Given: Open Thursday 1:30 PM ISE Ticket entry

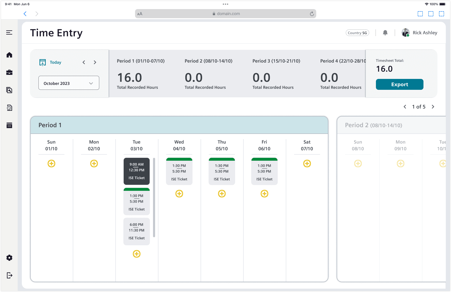Looking at the screenshot, I should (x=222, y=171).
